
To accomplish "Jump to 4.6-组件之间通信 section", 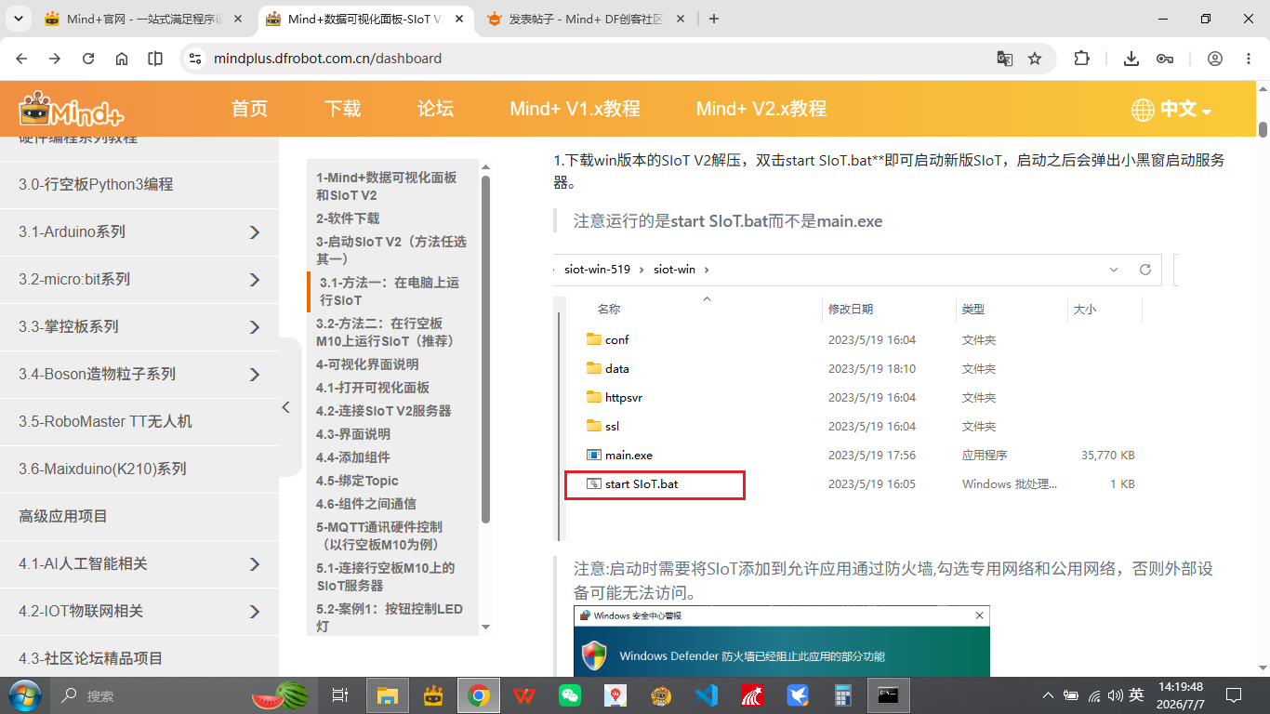I will point(366,504).
